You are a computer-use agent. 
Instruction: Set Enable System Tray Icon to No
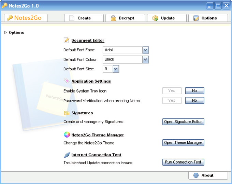195,91
